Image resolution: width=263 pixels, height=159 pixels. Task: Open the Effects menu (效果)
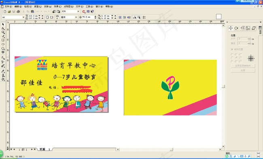pyautogui.click(x=57, y=6)
